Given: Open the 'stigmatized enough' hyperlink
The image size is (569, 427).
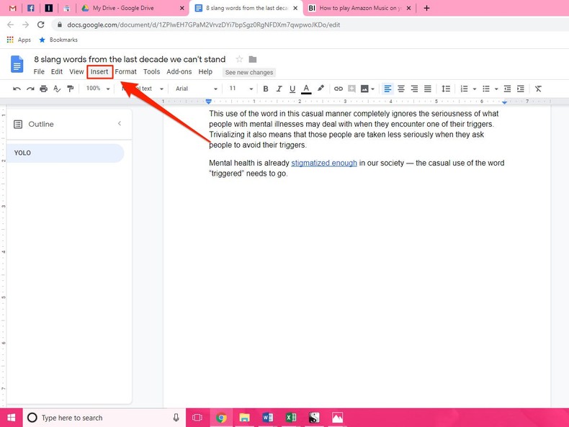Looking at the screenshot, I should point(323,163).
